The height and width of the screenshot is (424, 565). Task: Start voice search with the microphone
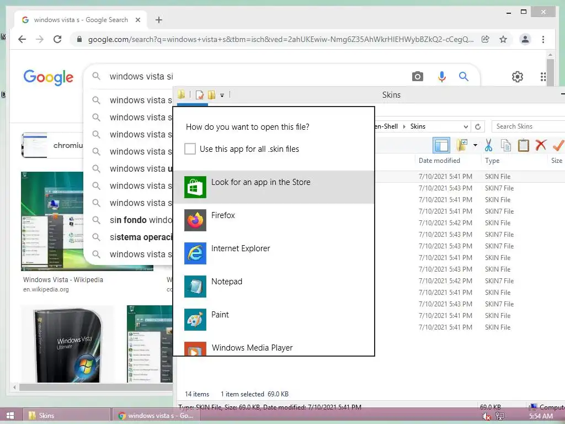[x=442, y=76]
